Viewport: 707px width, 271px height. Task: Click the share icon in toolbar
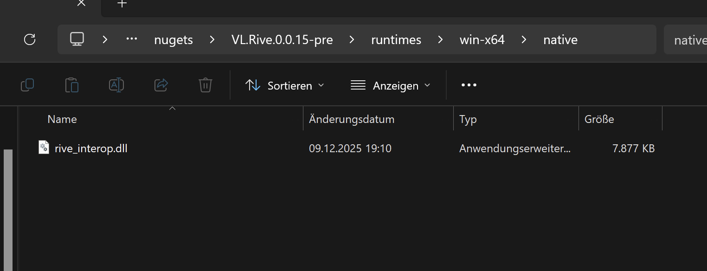click(161, 85)
